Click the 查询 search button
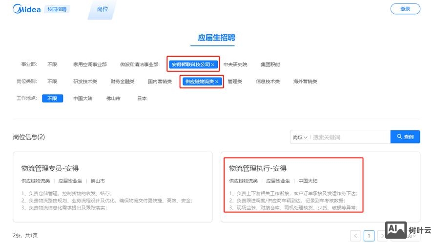Viewport: 435px width, 244px height. pos(405,137)
